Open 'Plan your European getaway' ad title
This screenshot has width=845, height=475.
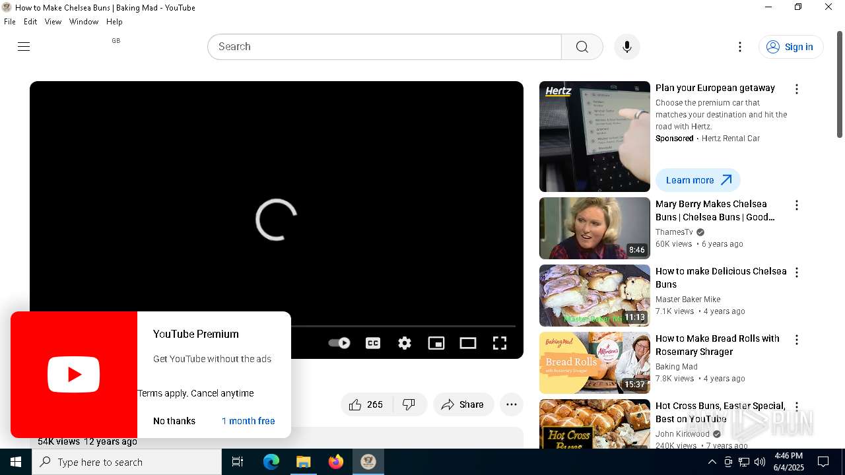[x=715, y=88]
